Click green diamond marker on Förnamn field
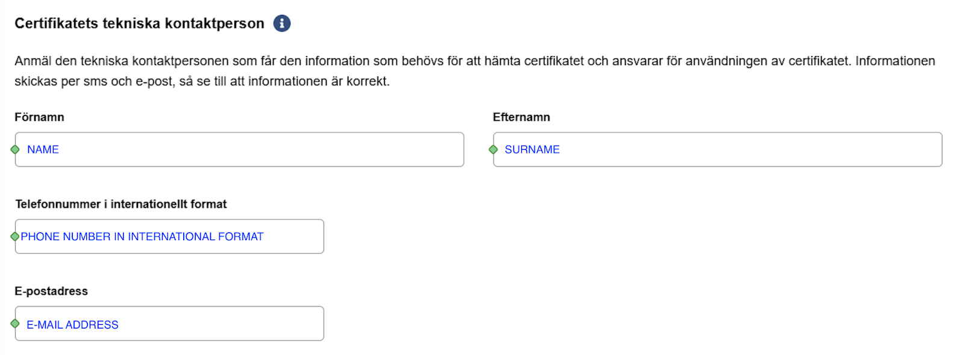Screen dimensions: 964x355 pos(15,149)
